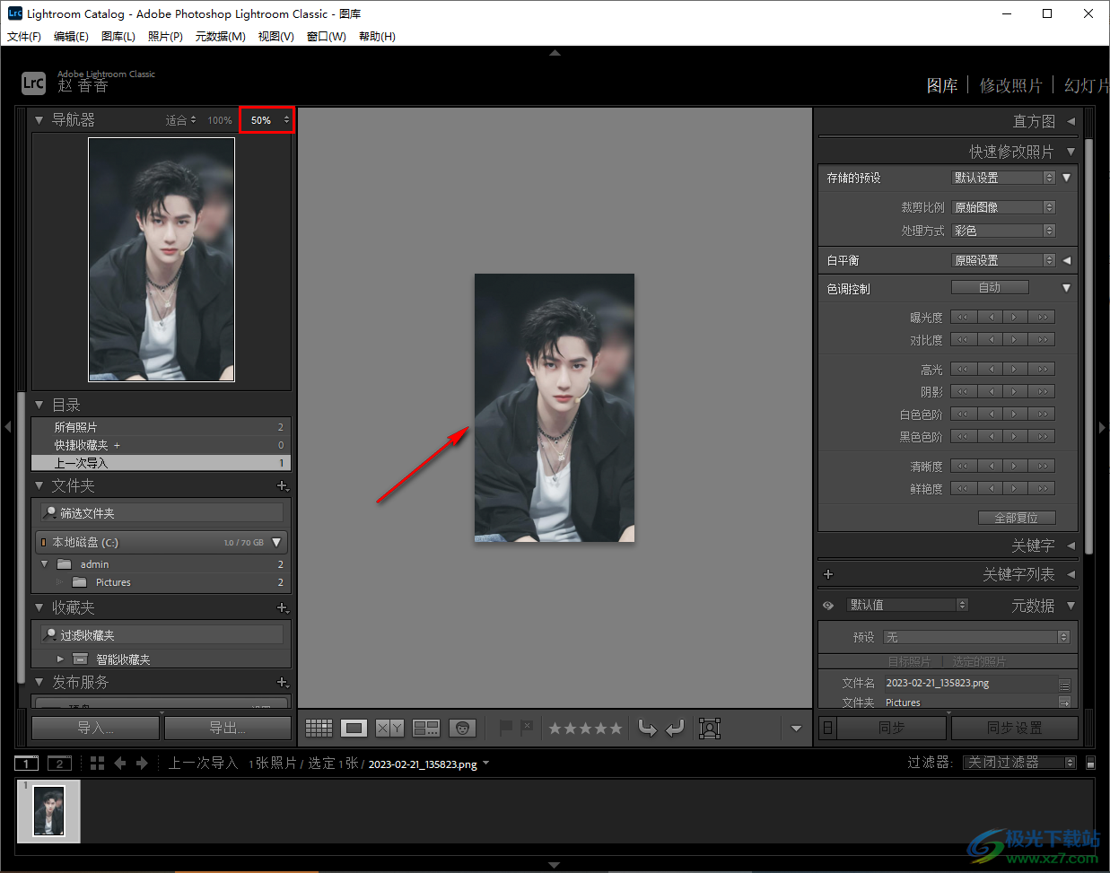
Task: Expand the 直方图 panel
Action: point(1071,121)
